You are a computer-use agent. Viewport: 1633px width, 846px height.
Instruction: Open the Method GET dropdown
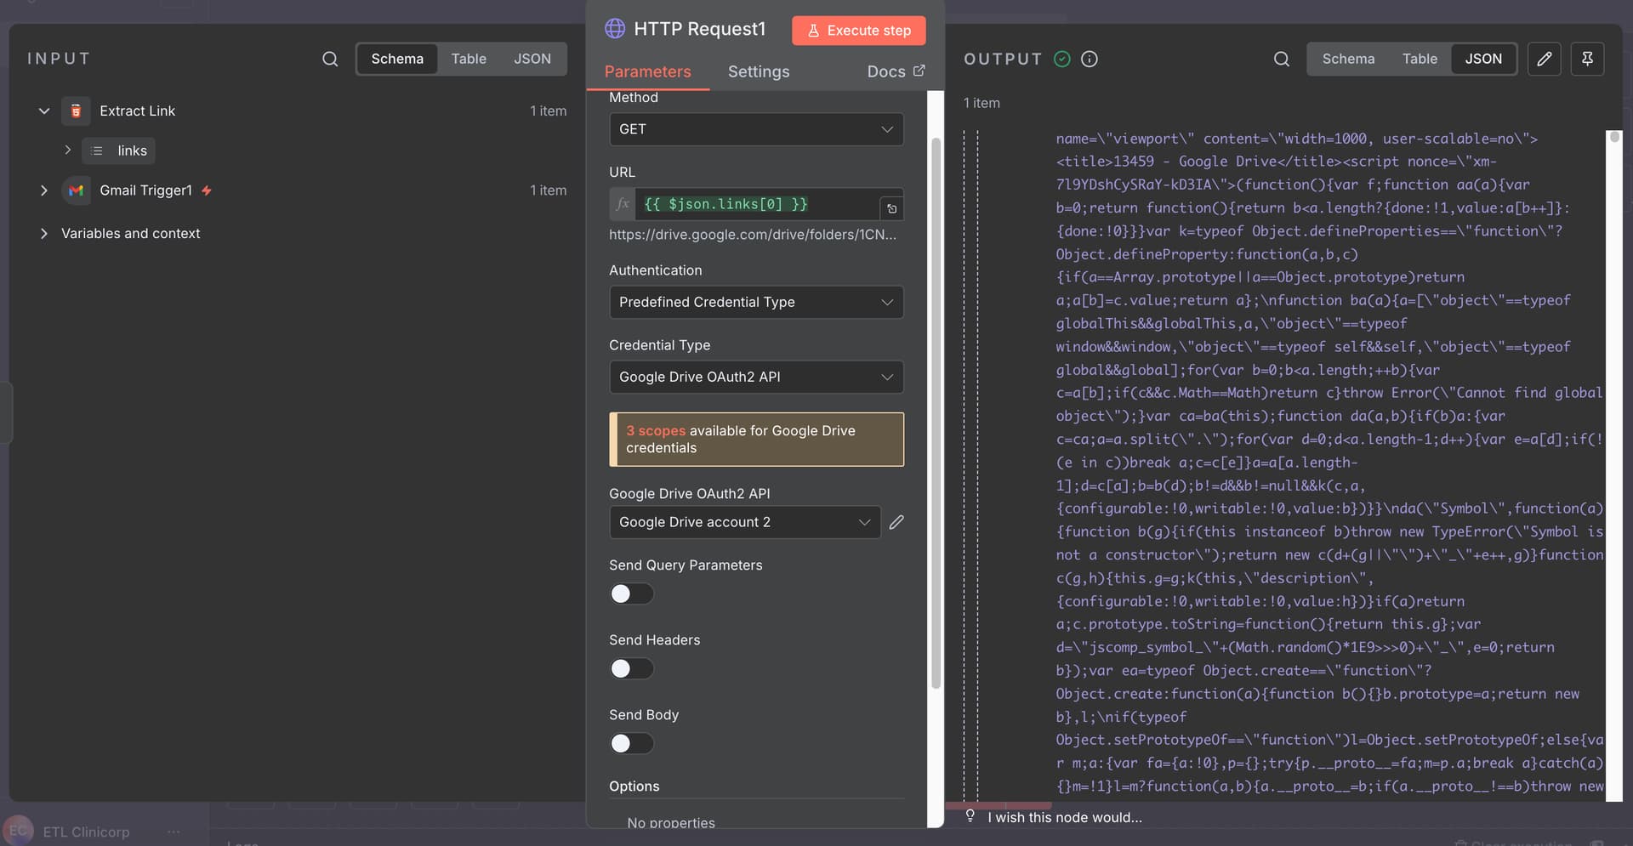point(756,129)
